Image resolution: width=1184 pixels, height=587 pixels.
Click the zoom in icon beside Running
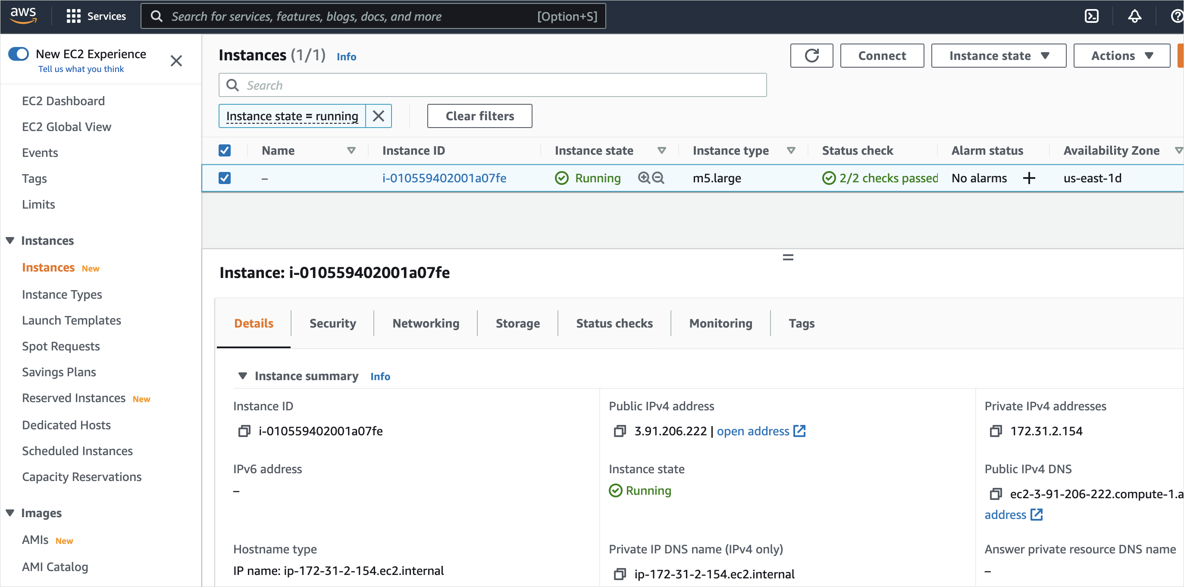tap(644, 178)
